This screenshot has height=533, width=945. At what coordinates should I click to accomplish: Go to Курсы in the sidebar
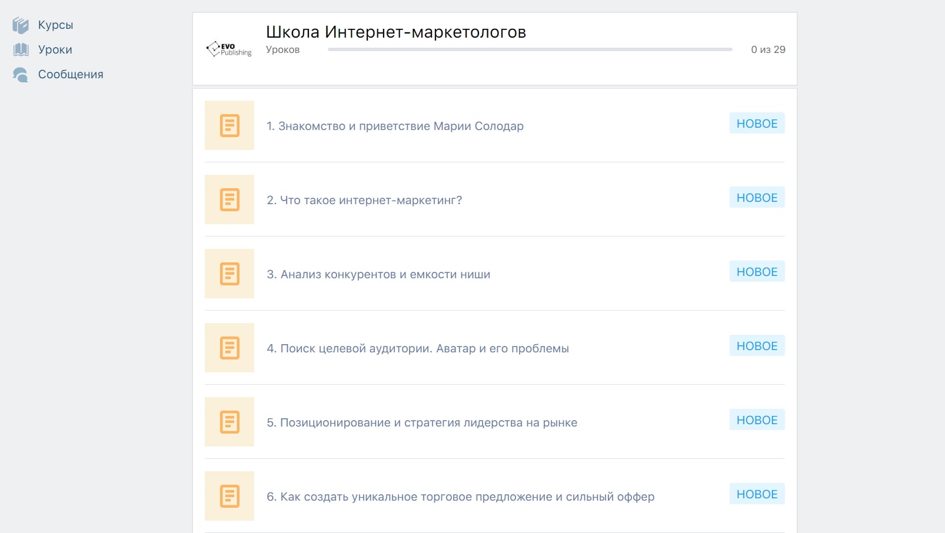[x=56, y=25]
